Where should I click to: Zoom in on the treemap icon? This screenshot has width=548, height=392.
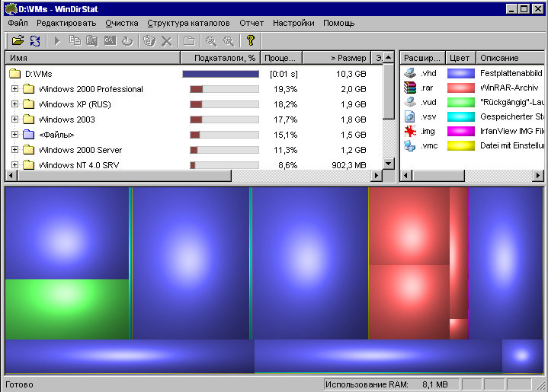coord(211,41)
